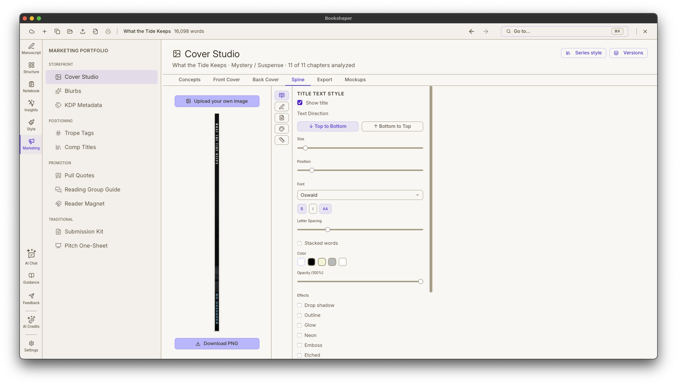Open the Style section in left rail
Screen dimensions: 677x385
(31, 125)
